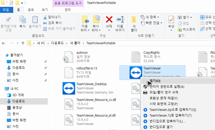Select 내 PC in navigation pane
The height and width of the screenshot is (130, 215).
[x=14, y=89]
